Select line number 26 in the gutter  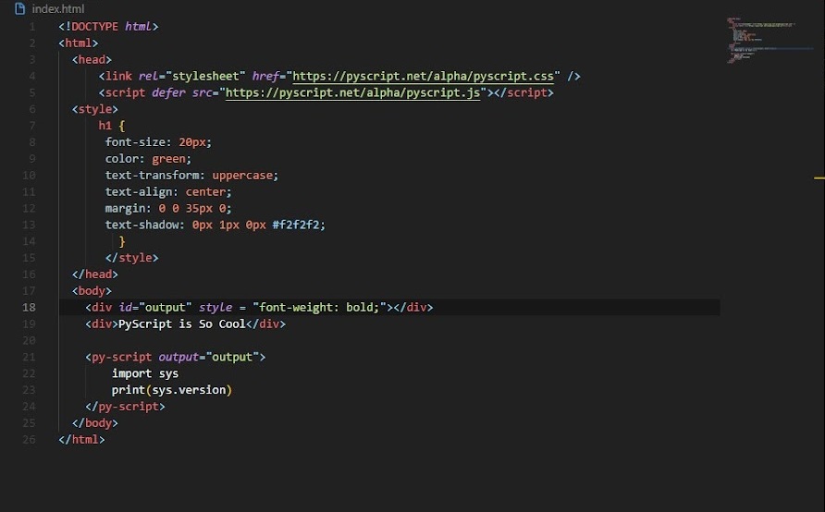(x=29, y=440)
